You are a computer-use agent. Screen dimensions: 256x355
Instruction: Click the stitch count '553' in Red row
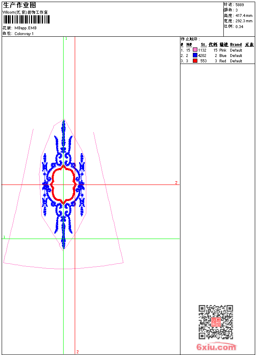pos(204,61)
